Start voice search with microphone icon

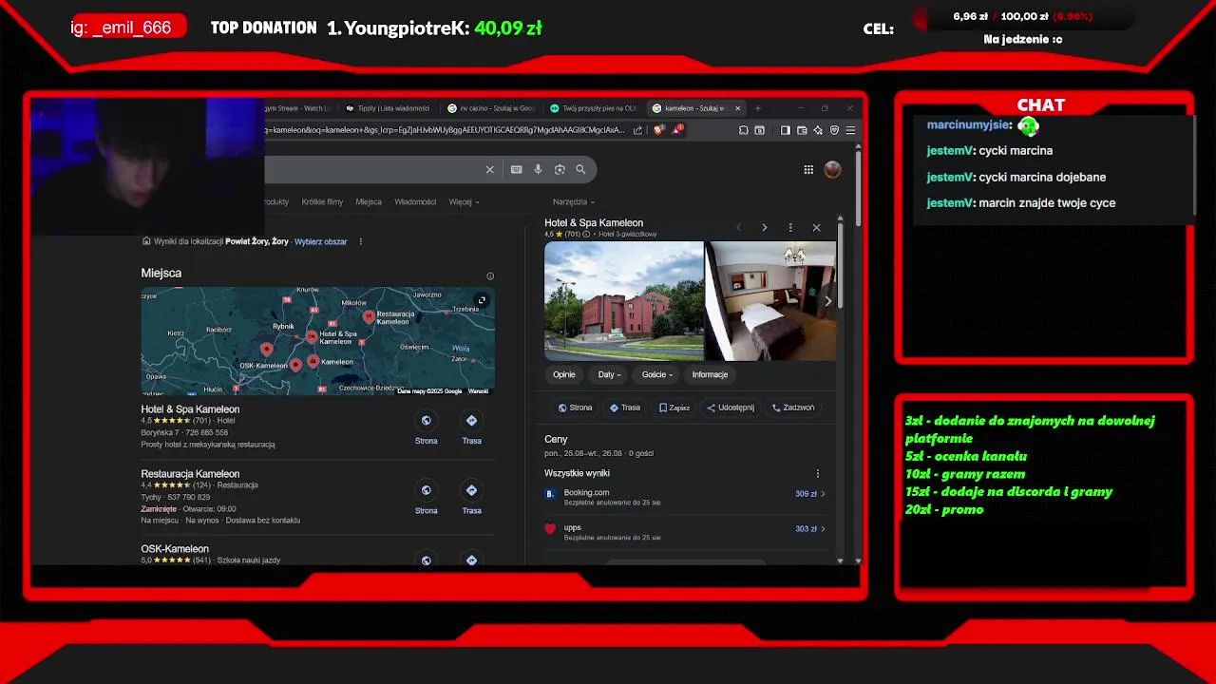[x=538, y=169]
